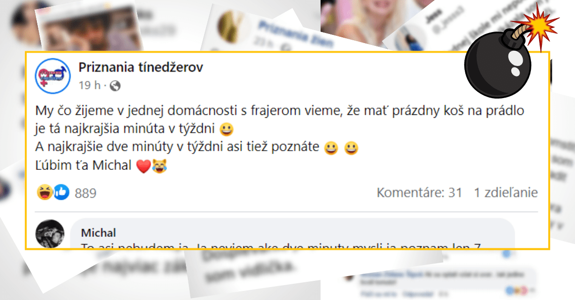Open the 889 reactions count
This screenshot has width=575, height=300.
pos(86,193)
